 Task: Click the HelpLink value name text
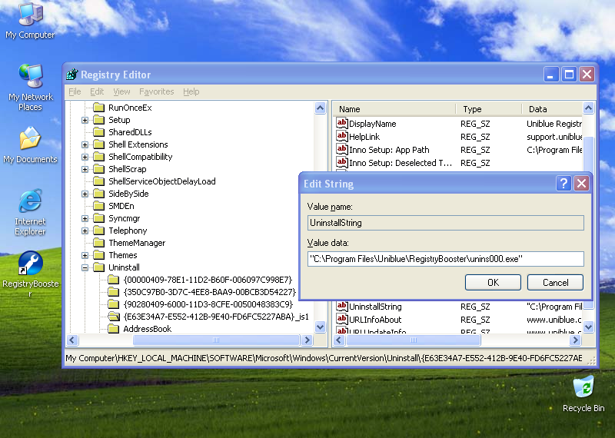pos(364,137)
